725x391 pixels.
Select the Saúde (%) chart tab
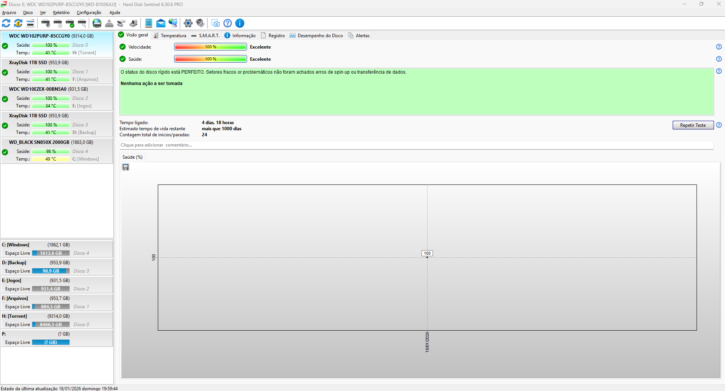(x=132, y=157)
